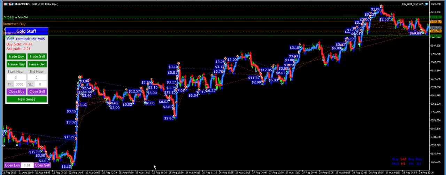Click the Gold Stuff panel title bar
Screen dimensions: 446x175
click(26, 31)
